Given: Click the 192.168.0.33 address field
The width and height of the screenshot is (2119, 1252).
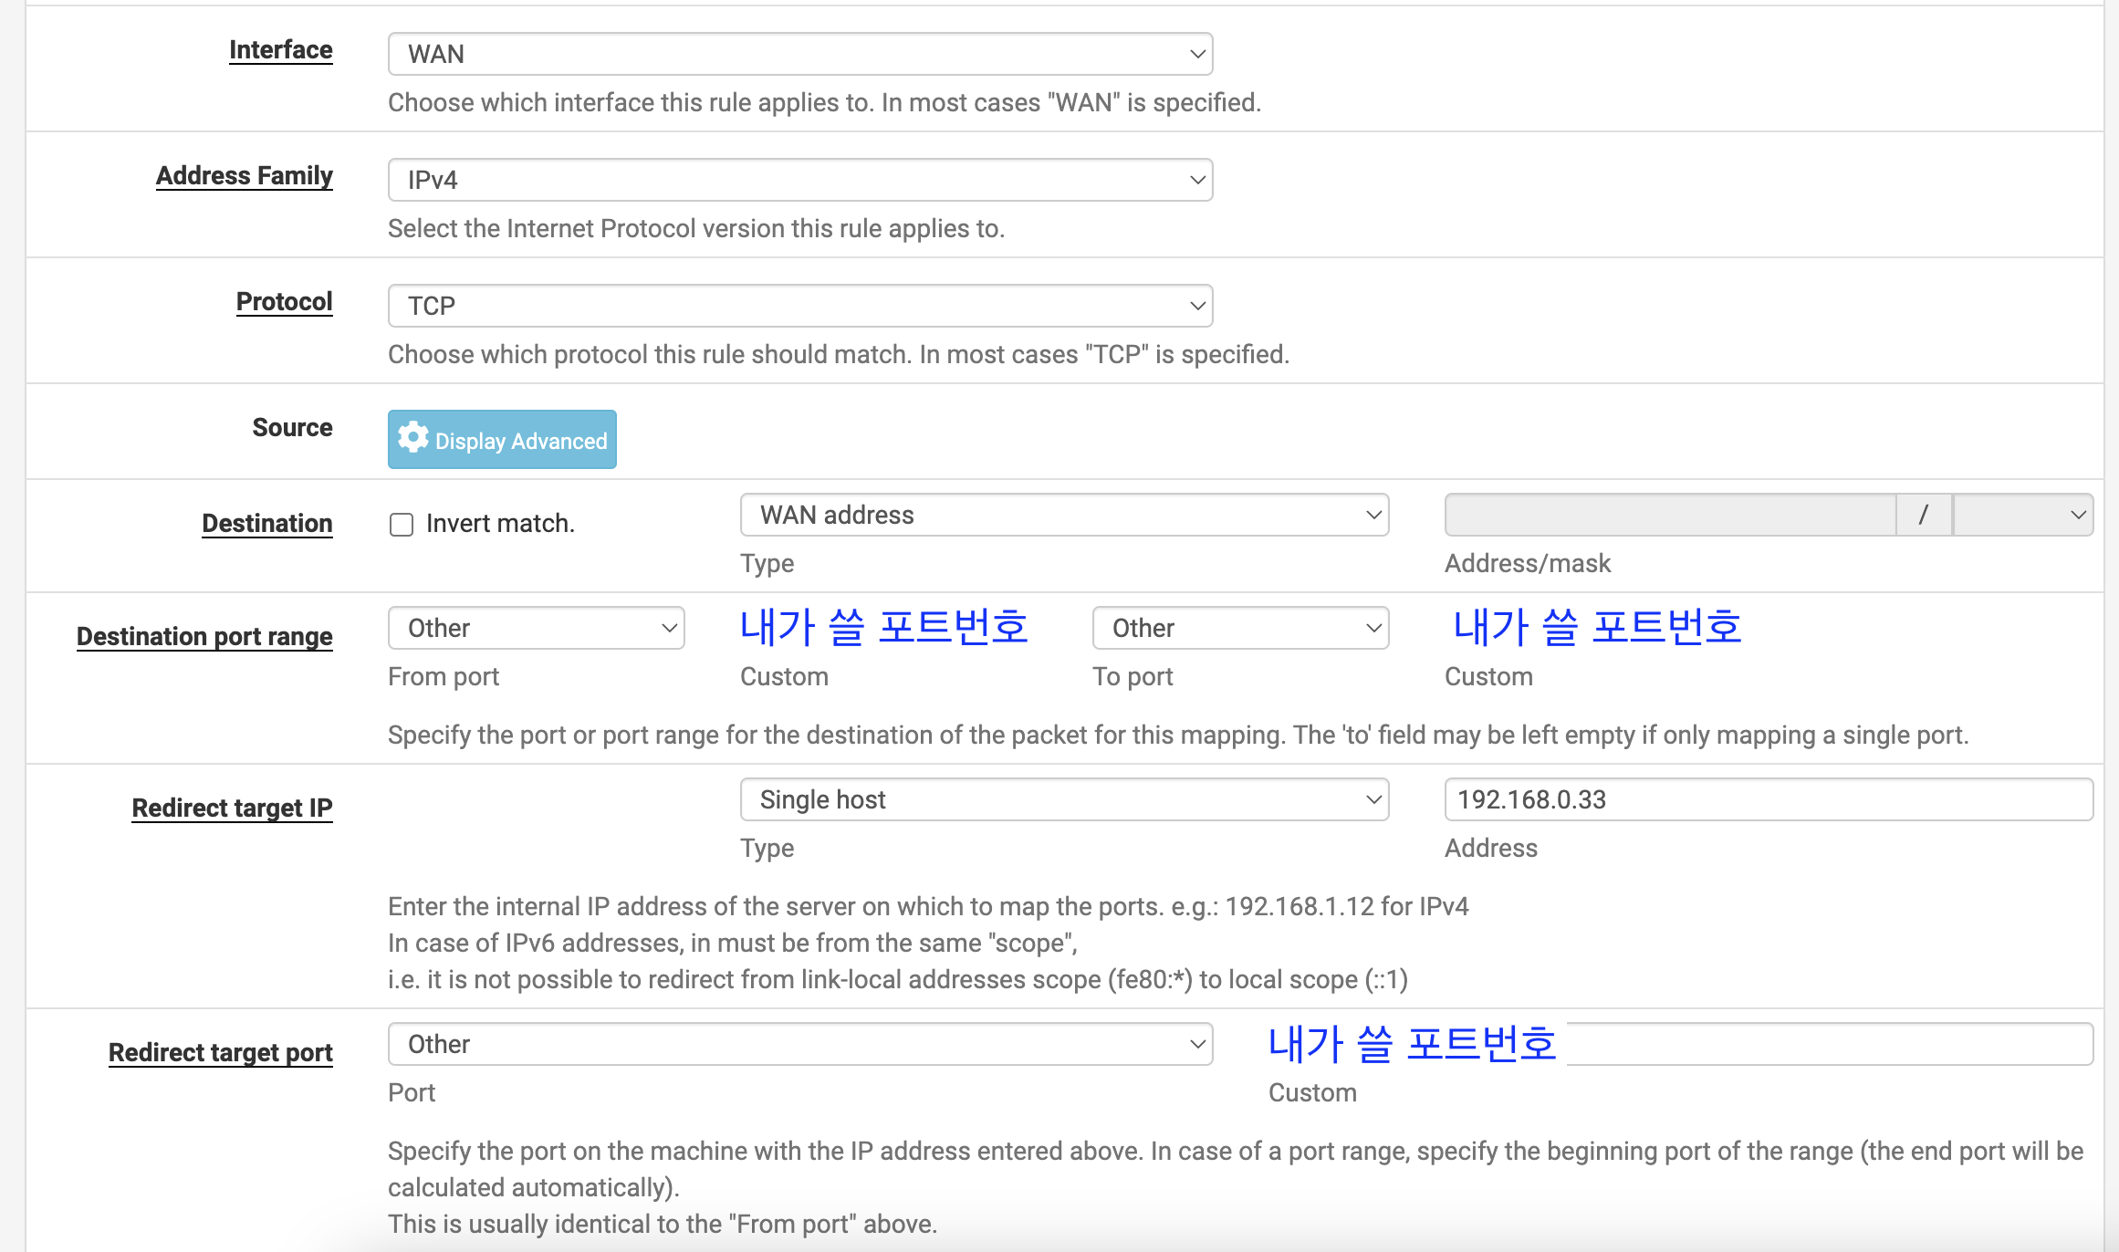Looking at the screenshot, I should (1768, 800).
